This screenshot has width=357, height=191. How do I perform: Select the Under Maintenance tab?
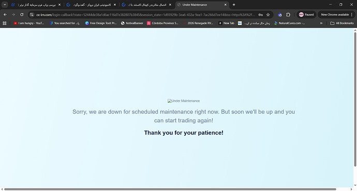point(202,5)
